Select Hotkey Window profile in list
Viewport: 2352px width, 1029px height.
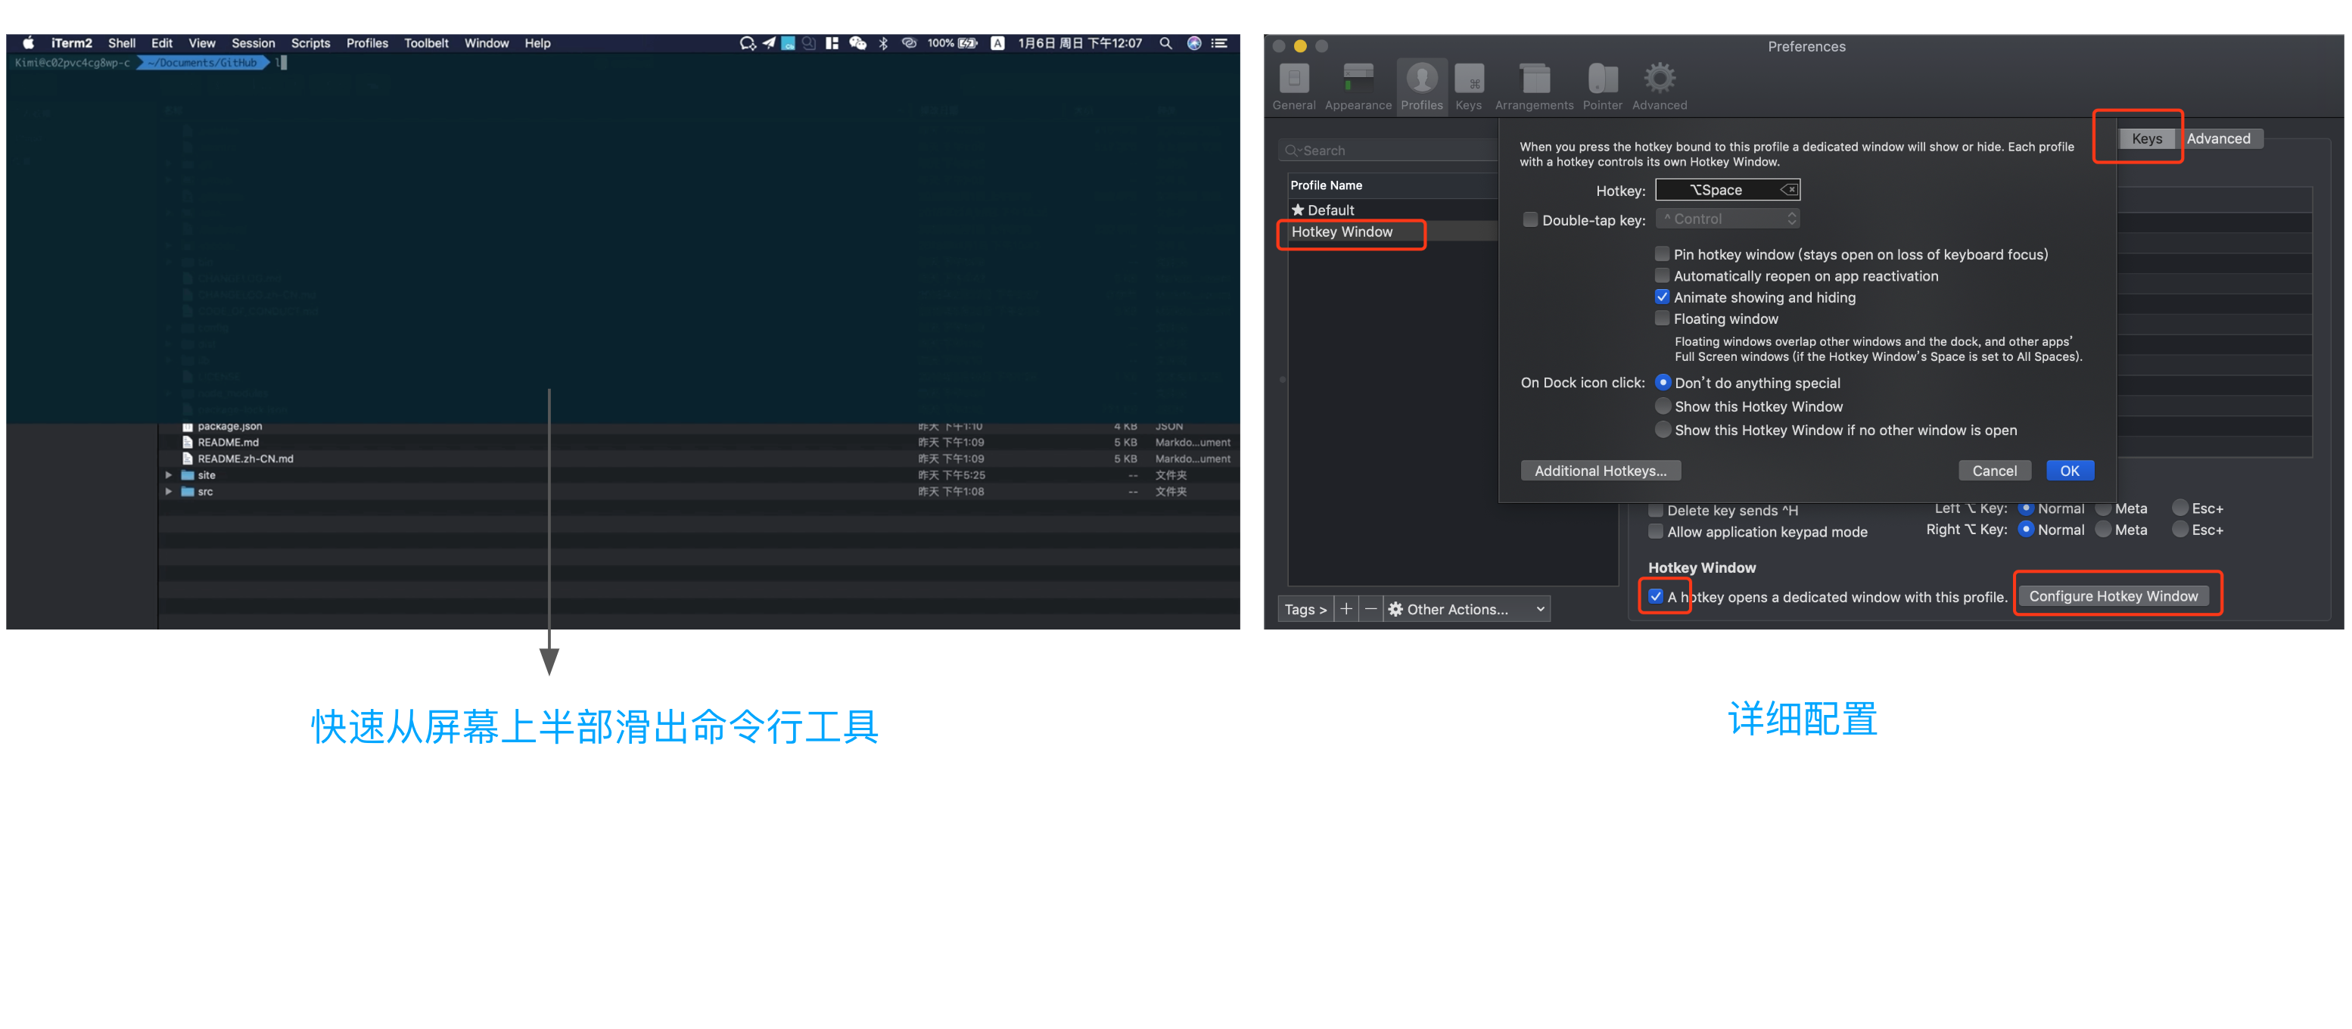click(x=1392, y=232)
